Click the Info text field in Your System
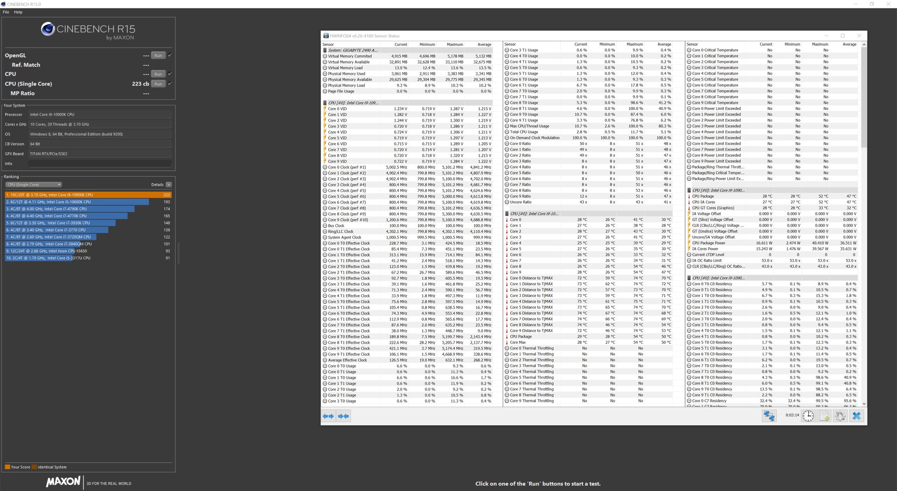Image resolution: width=897 pixels, height=491 pixels. 100,164
